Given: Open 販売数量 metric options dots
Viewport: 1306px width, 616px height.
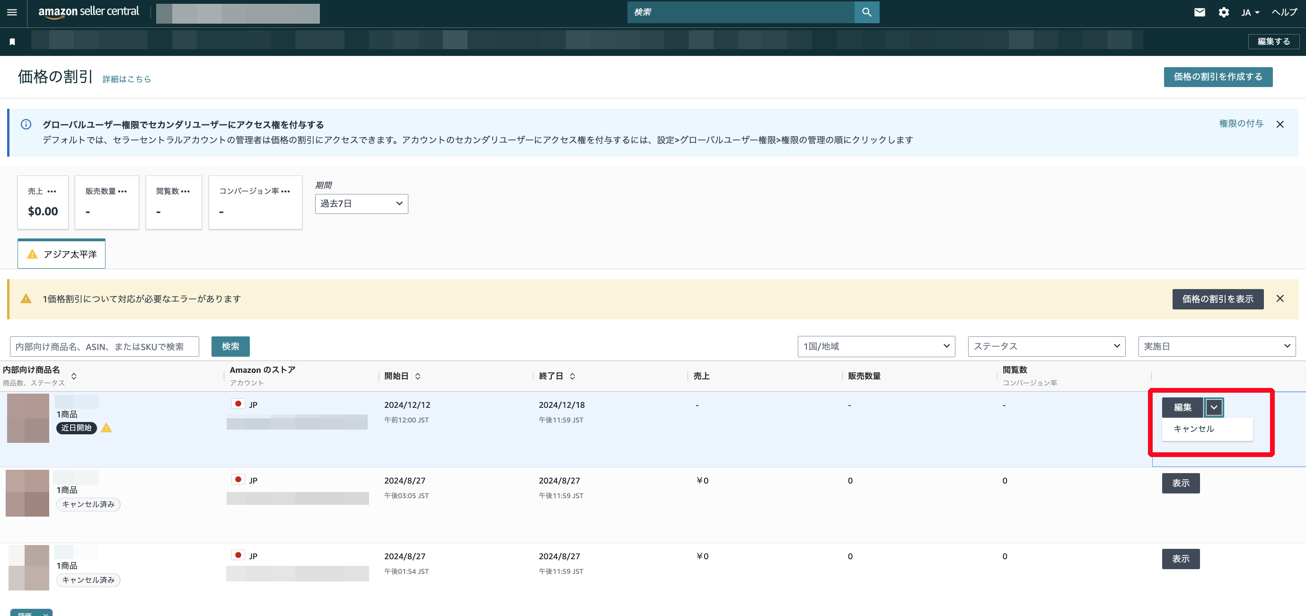Looking at the screenshot, I should coord(122,192).
